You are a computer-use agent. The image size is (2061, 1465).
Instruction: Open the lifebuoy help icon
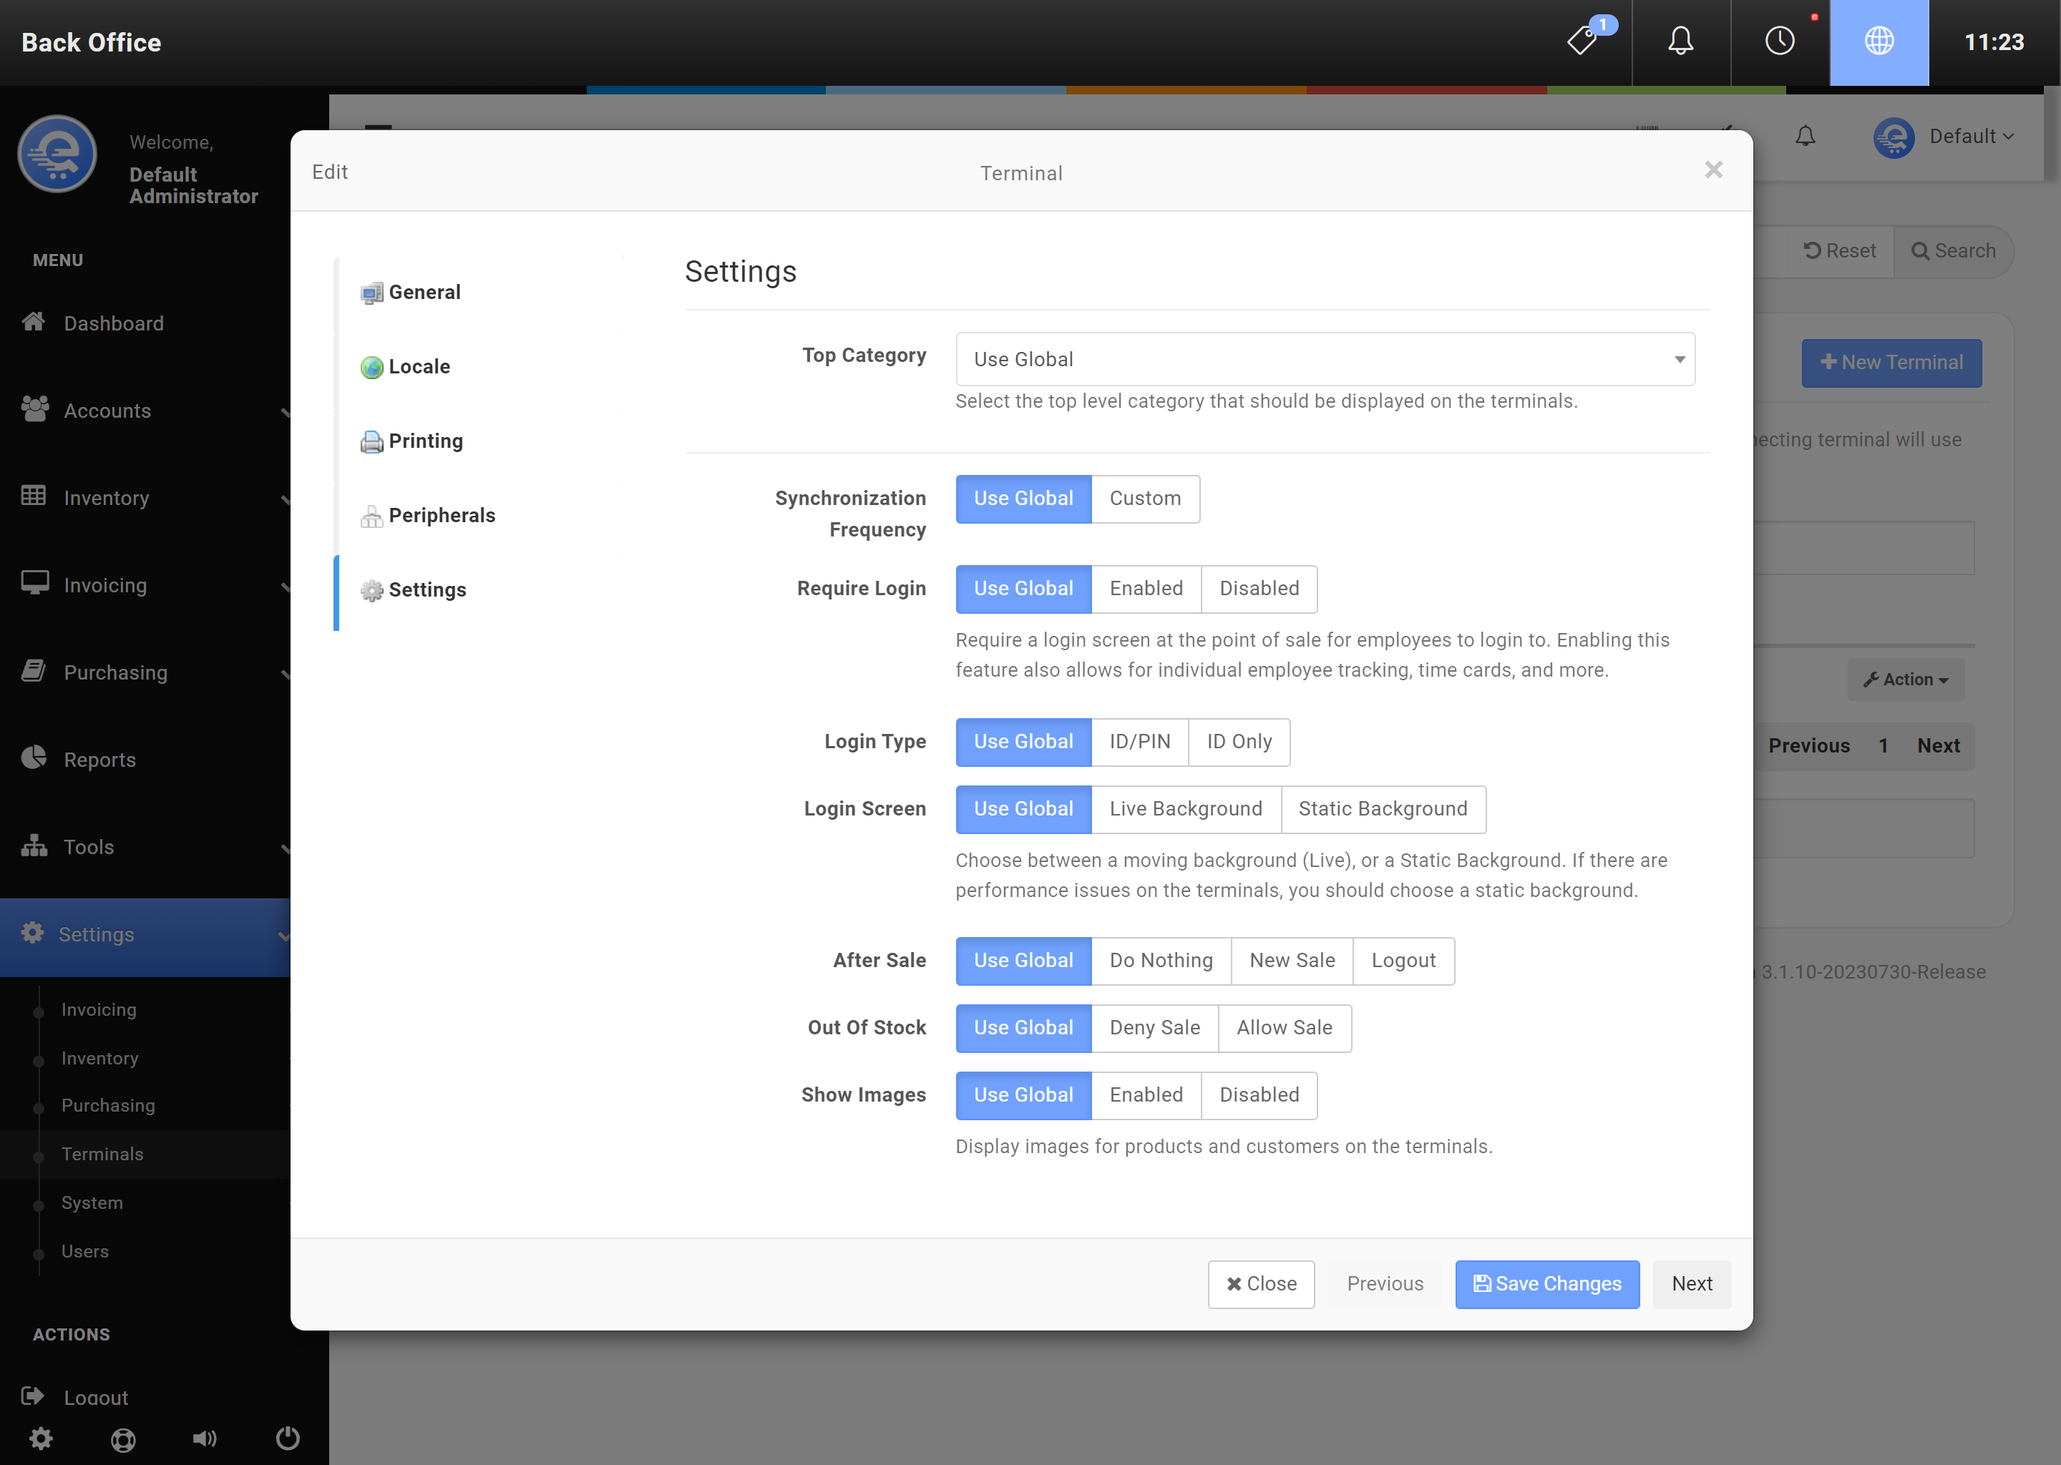click(x=124, y=1440)
